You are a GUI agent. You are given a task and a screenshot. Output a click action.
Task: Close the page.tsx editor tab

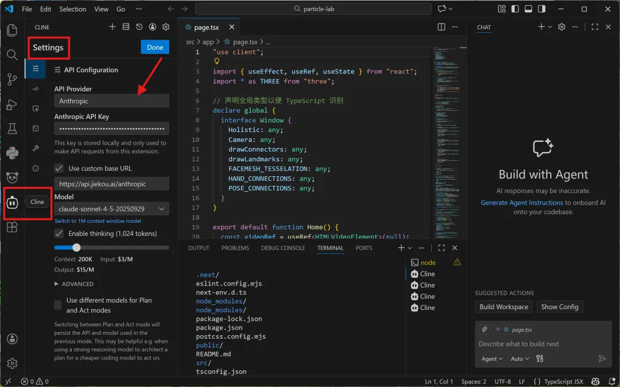pyautogui.click(x=232, y=27)
